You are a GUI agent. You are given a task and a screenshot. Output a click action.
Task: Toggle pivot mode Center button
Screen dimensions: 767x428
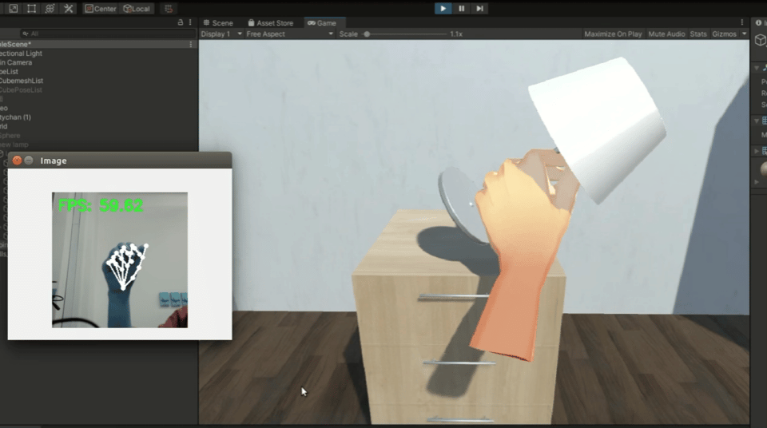[101, 8]
